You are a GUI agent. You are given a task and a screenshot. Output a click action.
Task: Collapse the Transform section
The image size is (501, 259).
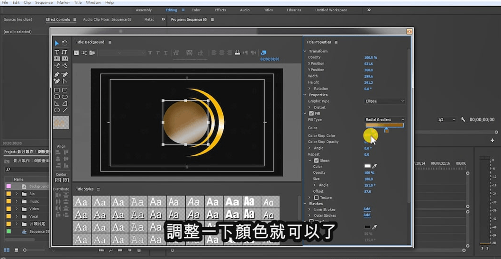[305, 51]
